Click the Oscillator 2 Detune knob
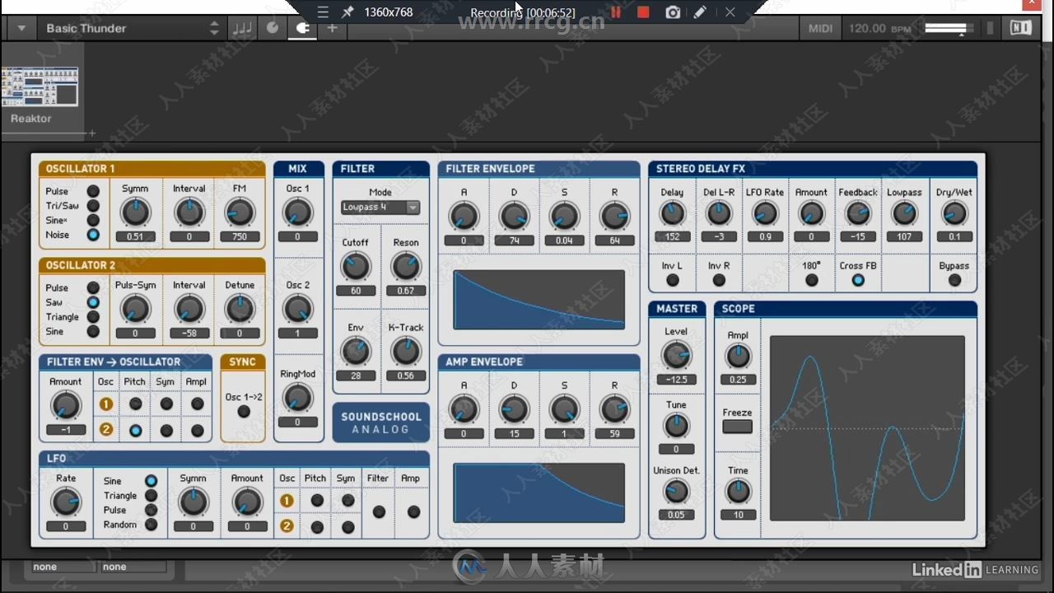Viewport: 1054px width, 593px height. click(x=240, y=309)
